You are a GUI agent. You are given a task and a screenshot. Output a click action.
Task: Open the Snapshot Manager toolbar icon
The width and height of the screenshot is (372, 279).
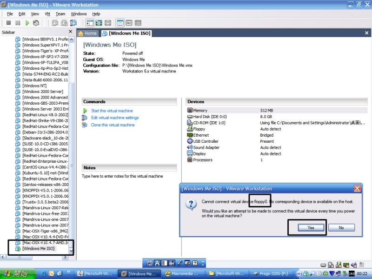[73, 23]
